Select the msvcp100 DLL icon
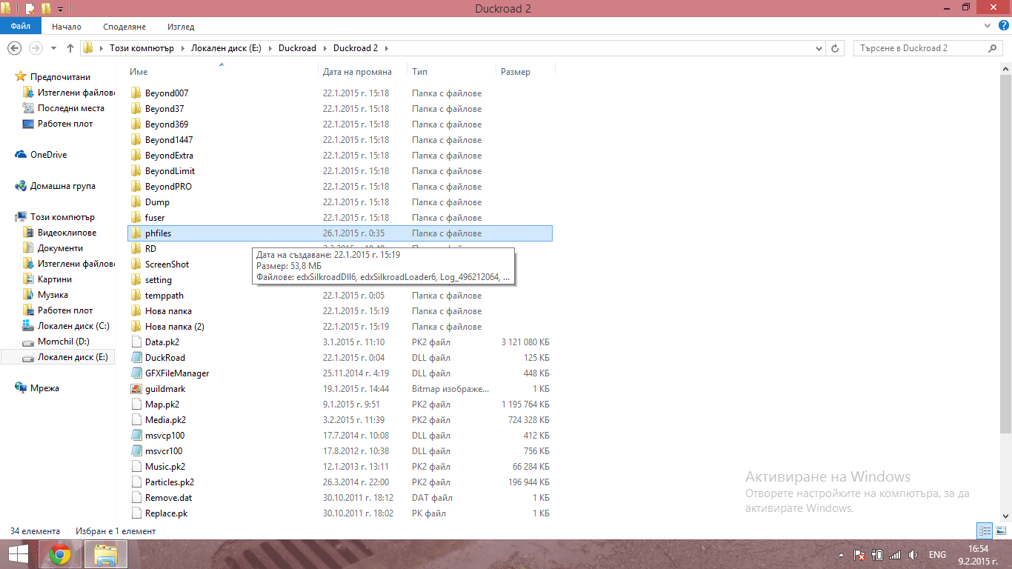 [136, 436]
